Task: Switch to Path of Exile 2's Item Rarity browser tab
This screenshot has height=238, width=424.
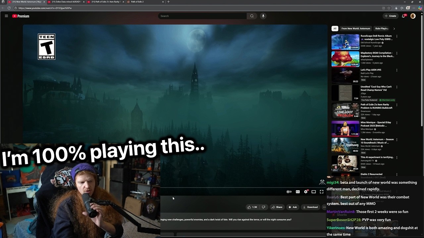Action: (x=105, y=2)
